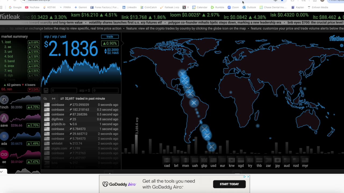This screenshot has height=193, width=344.
Task: Open the Outlook bookmark
Action: tap(249, 7)
